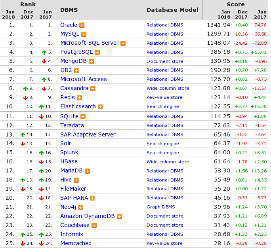
Task: Expand details icon next to PostgreSQL
Action: 97,52
